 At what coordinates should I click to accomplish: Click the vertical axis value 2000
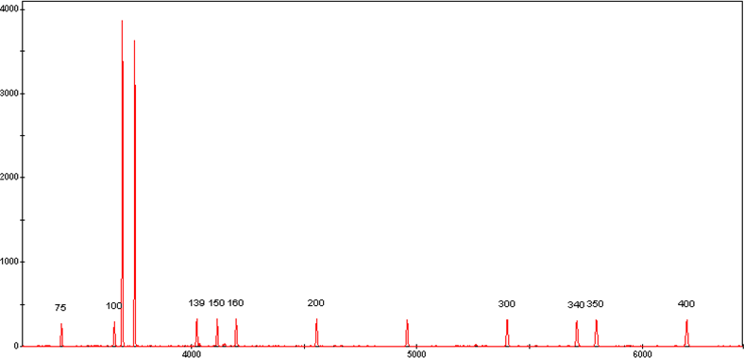click(9, 178)
